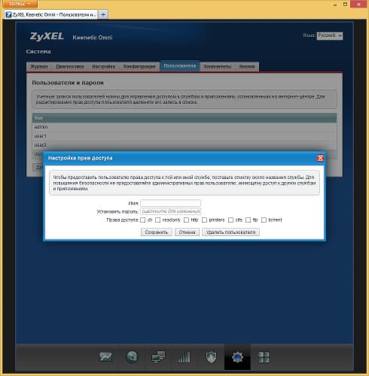Image resolution: width=369 pixels, height=376 pixels.
Task: Switch to the Конфигурация tab
Action: [139, 66]
